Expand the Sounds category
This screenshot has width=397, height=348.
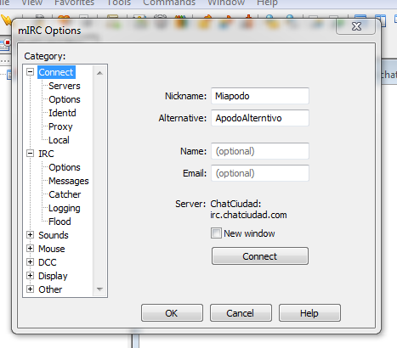[x=31, y=235]
